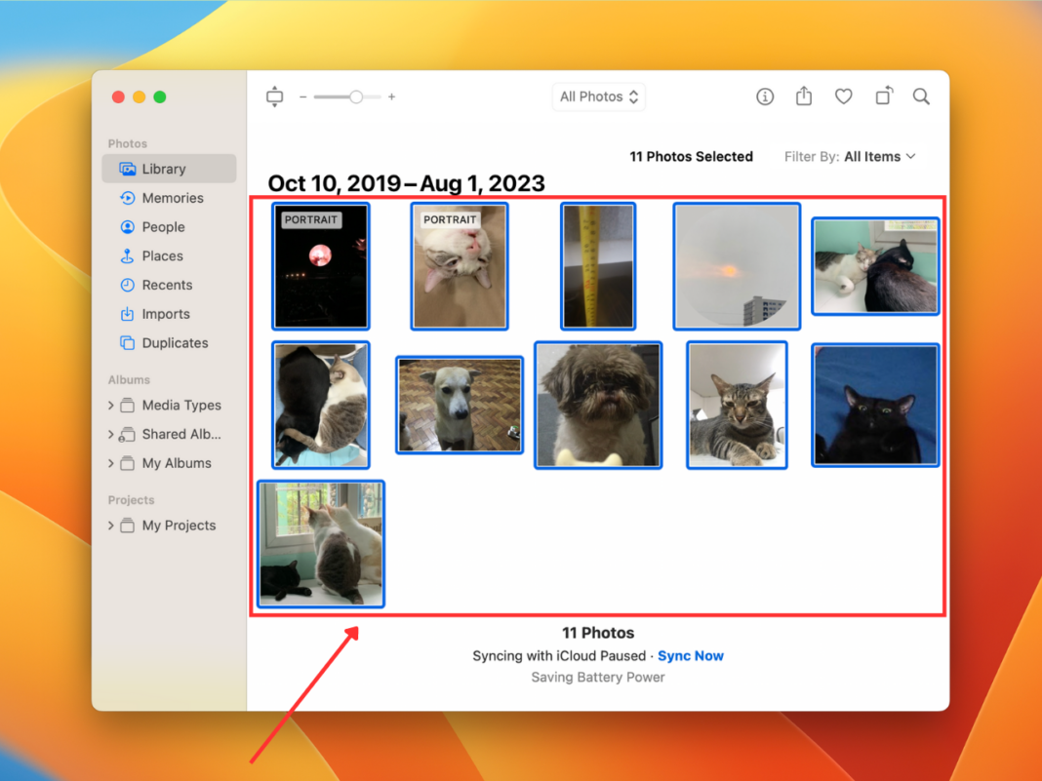Open the Info panel icon
Viewport: 1042px width, 781px height.
tap(765, 97)
